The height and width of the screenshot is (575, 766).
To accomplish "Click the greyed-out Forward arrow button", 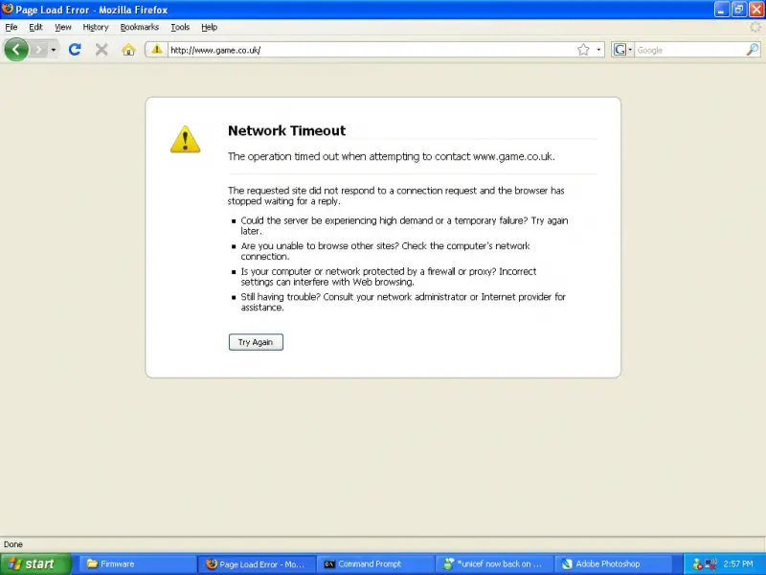I will point(38,50).
